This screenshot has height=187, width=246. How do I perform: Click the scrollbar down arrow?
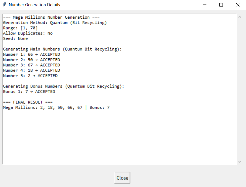click(239, 162)
